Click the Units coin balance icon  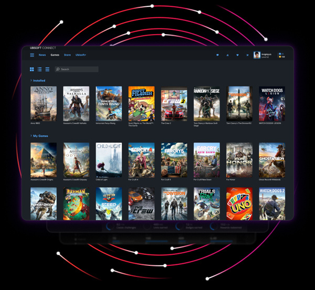(280, 57)
